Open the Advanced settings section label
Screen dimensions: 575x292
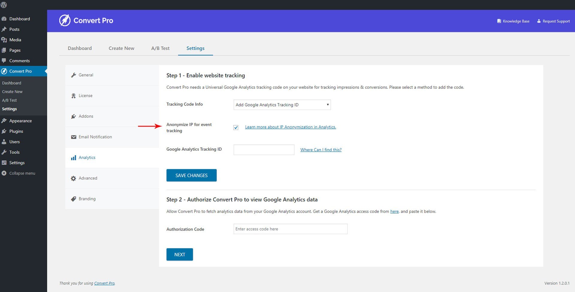88,178
